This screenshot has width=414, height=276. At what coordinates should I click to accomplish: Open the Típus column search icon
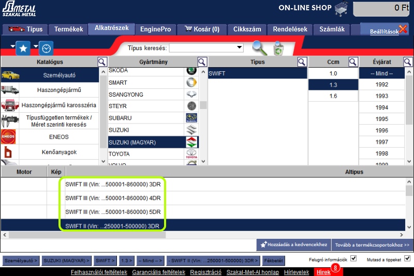(302, 62)
